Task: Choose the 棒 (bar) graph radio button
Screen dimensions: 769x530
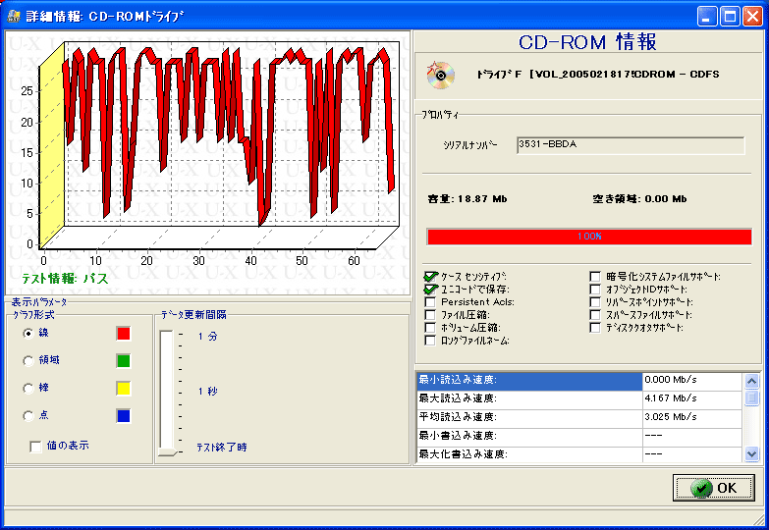Action: click(x=27, y=389)
